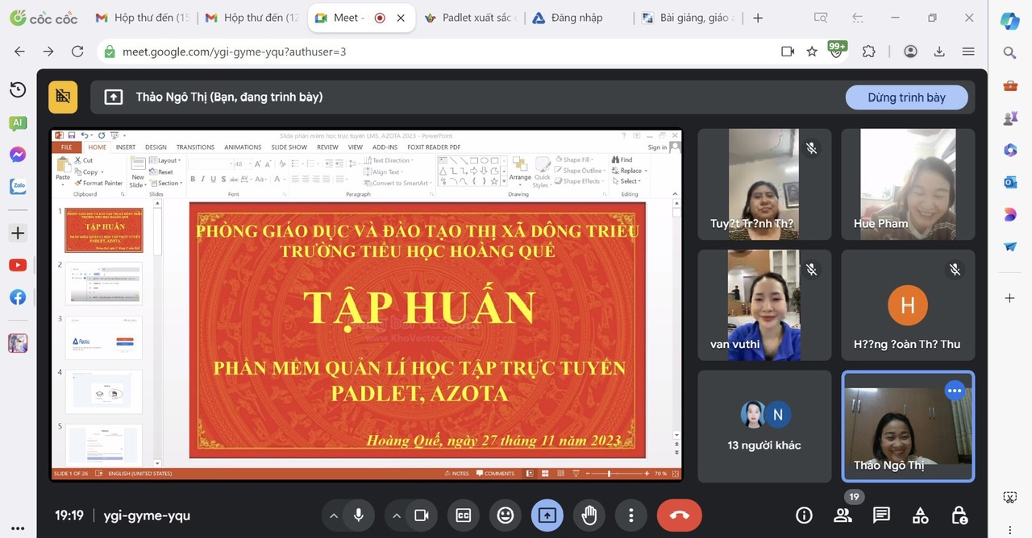Image resolution: width=1032 pixels, height=538 pixels.
Task: Switch to Padlet xuất sắc tab
Action: pos(472,18)
